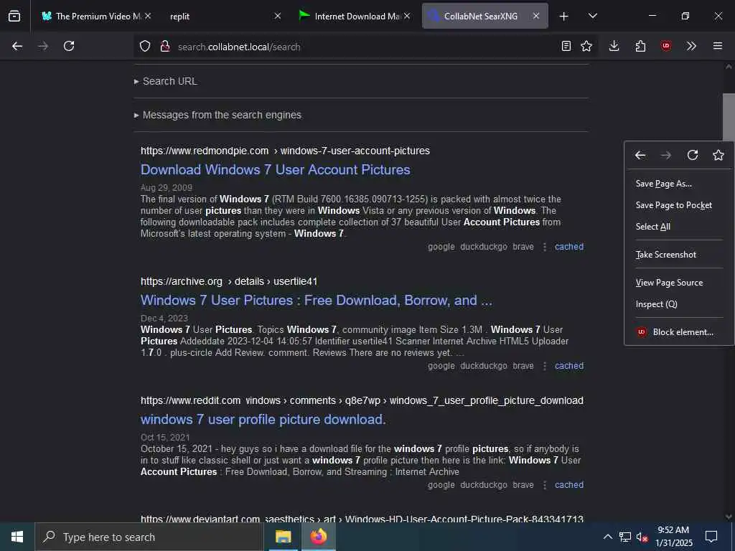This screenshot has width=735, height=551.
Task: Choose Block element from context menu
Action: tap(679, 331)
